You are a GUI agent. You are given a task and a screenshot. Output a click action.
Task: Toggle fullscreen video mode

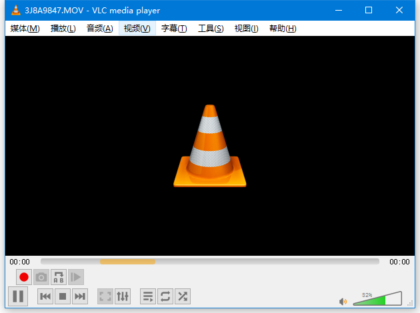pos(105,296)
